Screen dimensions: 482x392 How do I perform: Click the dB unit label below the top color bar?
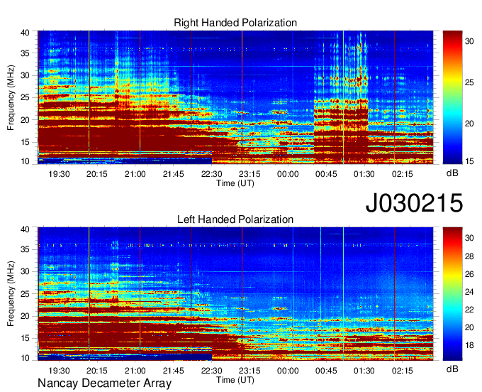[x=452, y=173]
